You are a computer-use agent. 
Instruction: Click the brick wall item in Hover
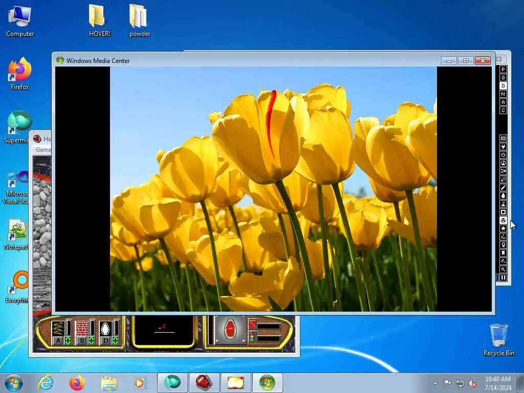coord(81,328)
